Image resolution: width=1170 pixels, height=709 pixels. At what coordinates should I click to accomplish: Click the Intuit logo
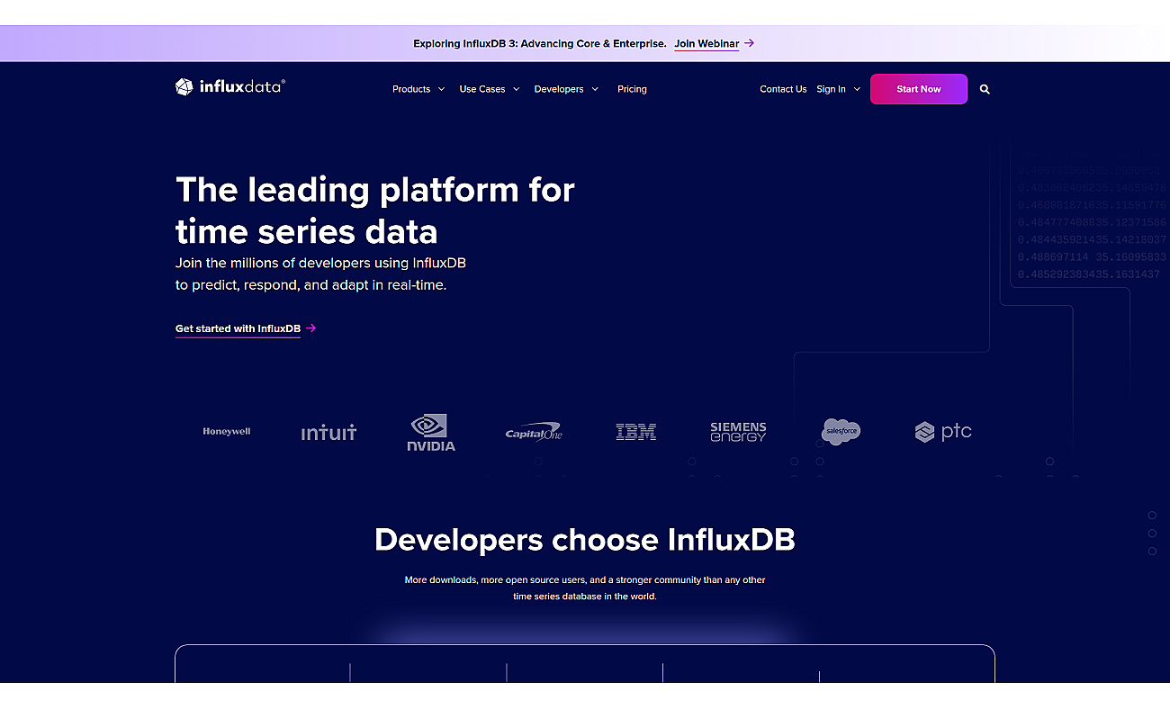tap(328, 432)
